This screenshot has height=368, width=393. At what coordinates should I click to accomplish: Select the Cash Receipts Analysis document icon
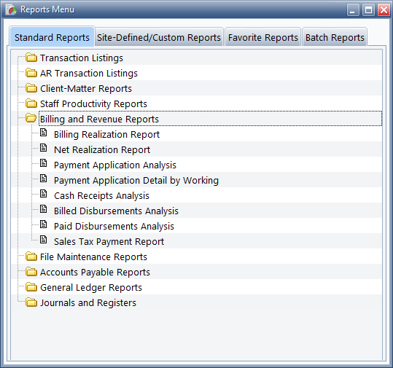44,193
